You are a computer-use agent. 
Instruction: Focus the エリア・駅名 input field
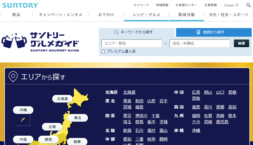click(131, 43)
